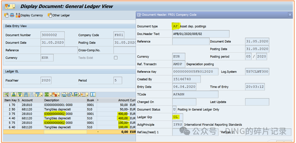Click the Find Next binoculars icon
296x143 pixels.
pyautogui.click(x=32, y=94)
